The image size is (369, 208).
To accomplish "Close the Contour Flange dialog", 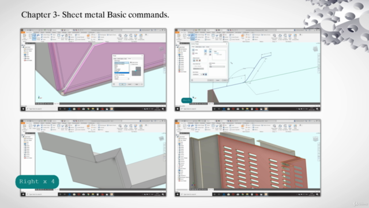I will (x=227, y=44).
